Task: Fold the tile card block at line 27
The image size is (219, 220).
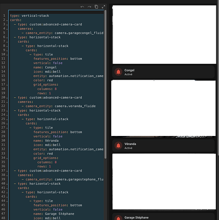Action: point(7,128)
